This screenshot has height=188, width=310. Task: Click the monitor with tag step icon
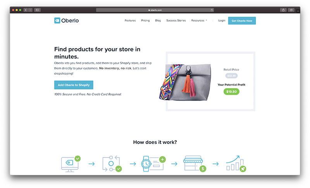pyautogui.click(x=71, y=164)
